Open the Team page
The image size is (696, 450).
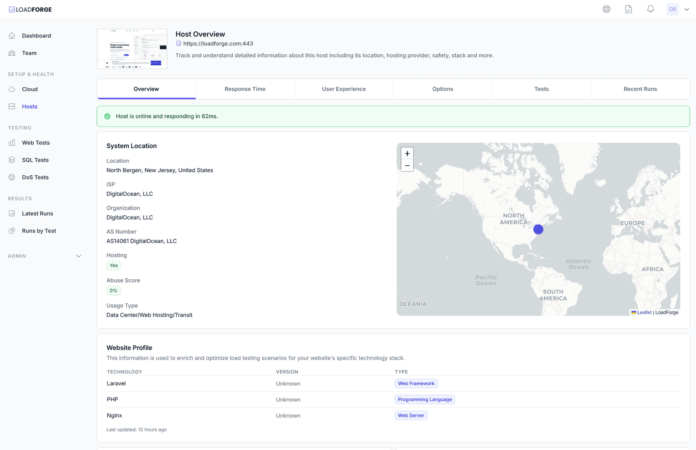pos(29,53)
